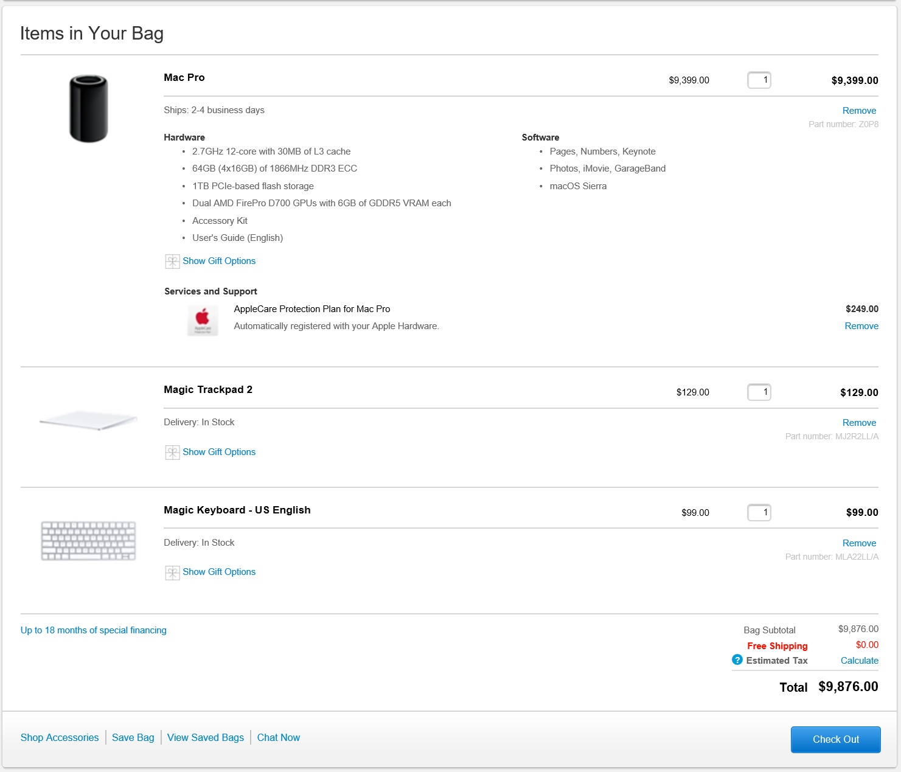Click the 64GB (4x16GB) memory spec

point(274,169)
